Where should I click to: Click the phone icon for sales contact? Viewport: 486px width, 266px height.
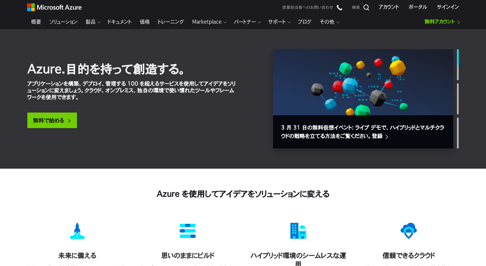(x=340, y=7)
